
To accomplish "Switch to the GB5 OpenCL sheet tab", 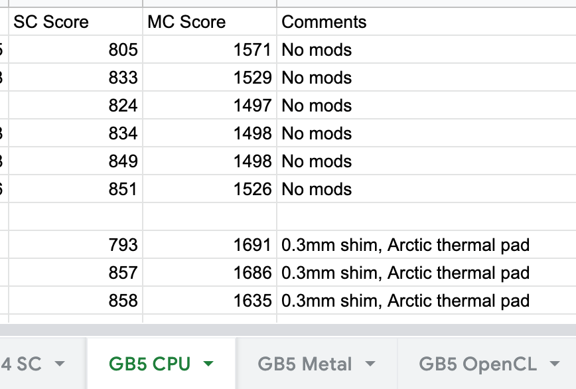I will click(478, 364).
